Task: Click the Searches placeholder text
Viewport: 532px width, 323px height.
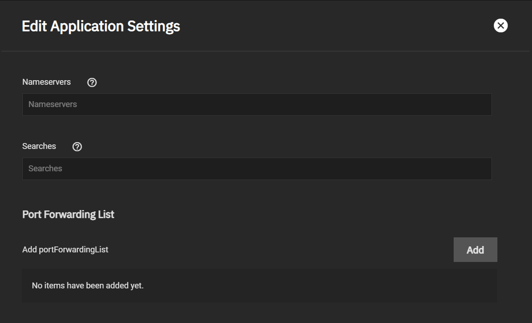Action: (45, 168)
